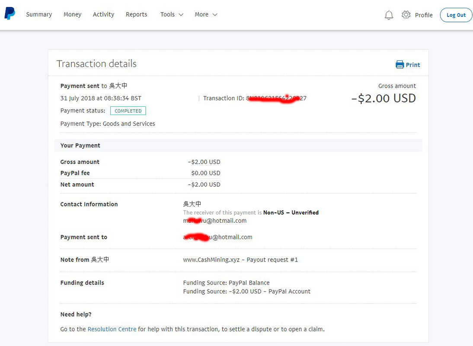This screenshot has height=346, width=473.
Task: Click the 'Your Payment' section header
Action: pos(80,145)
